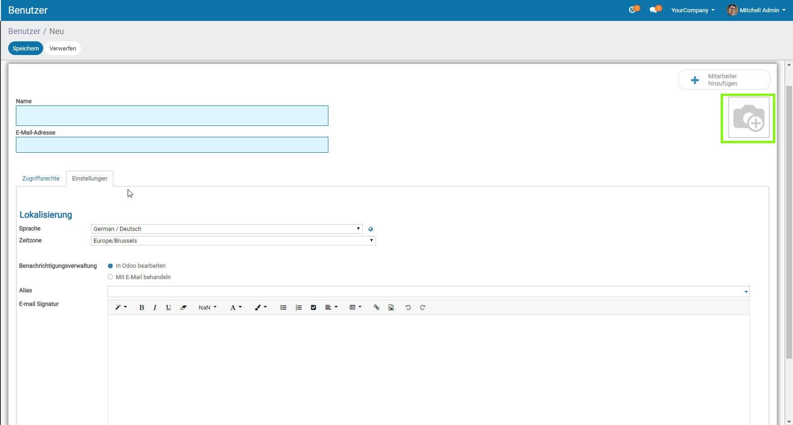The height and width of the screenshot is (425, 793).
Task: Insert a link with the chain icon
Action: click(377, 308)
